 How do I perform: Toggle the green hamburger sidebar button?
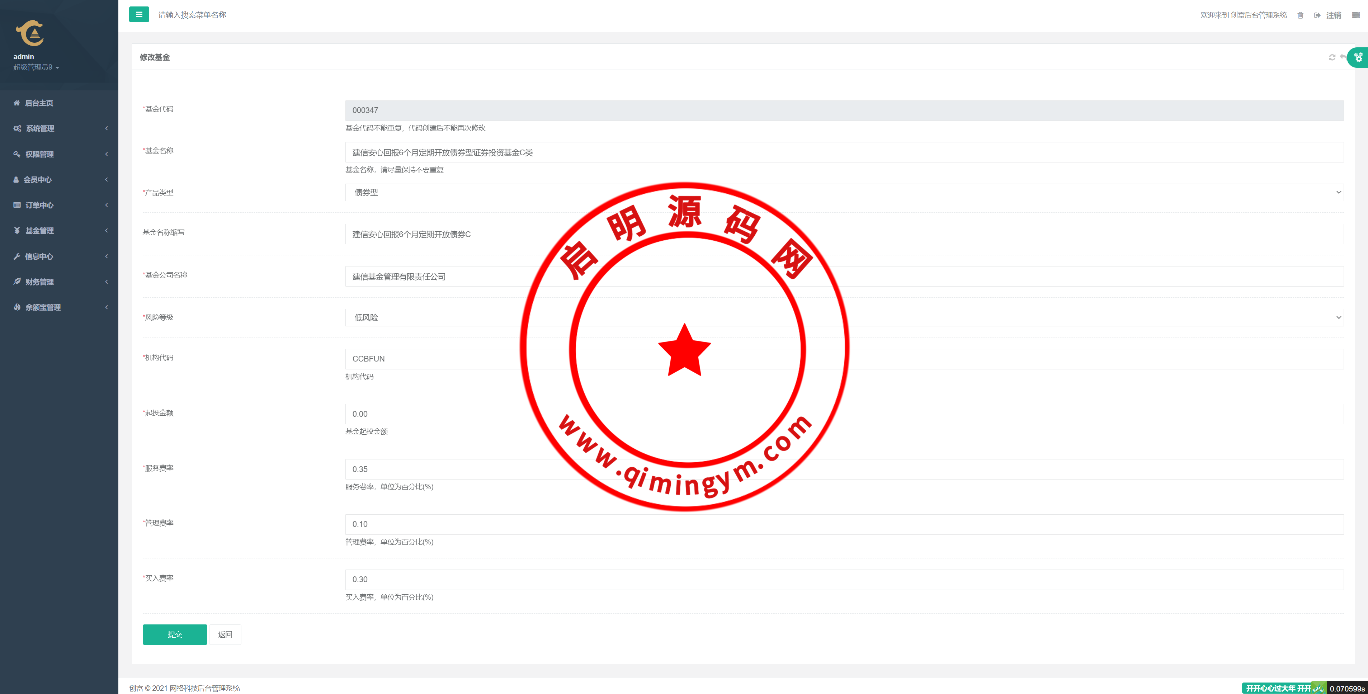pyautogui.click(x=138, y=14)
